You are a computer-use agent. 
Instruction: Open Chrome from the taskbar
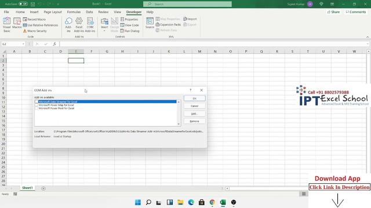212,202
